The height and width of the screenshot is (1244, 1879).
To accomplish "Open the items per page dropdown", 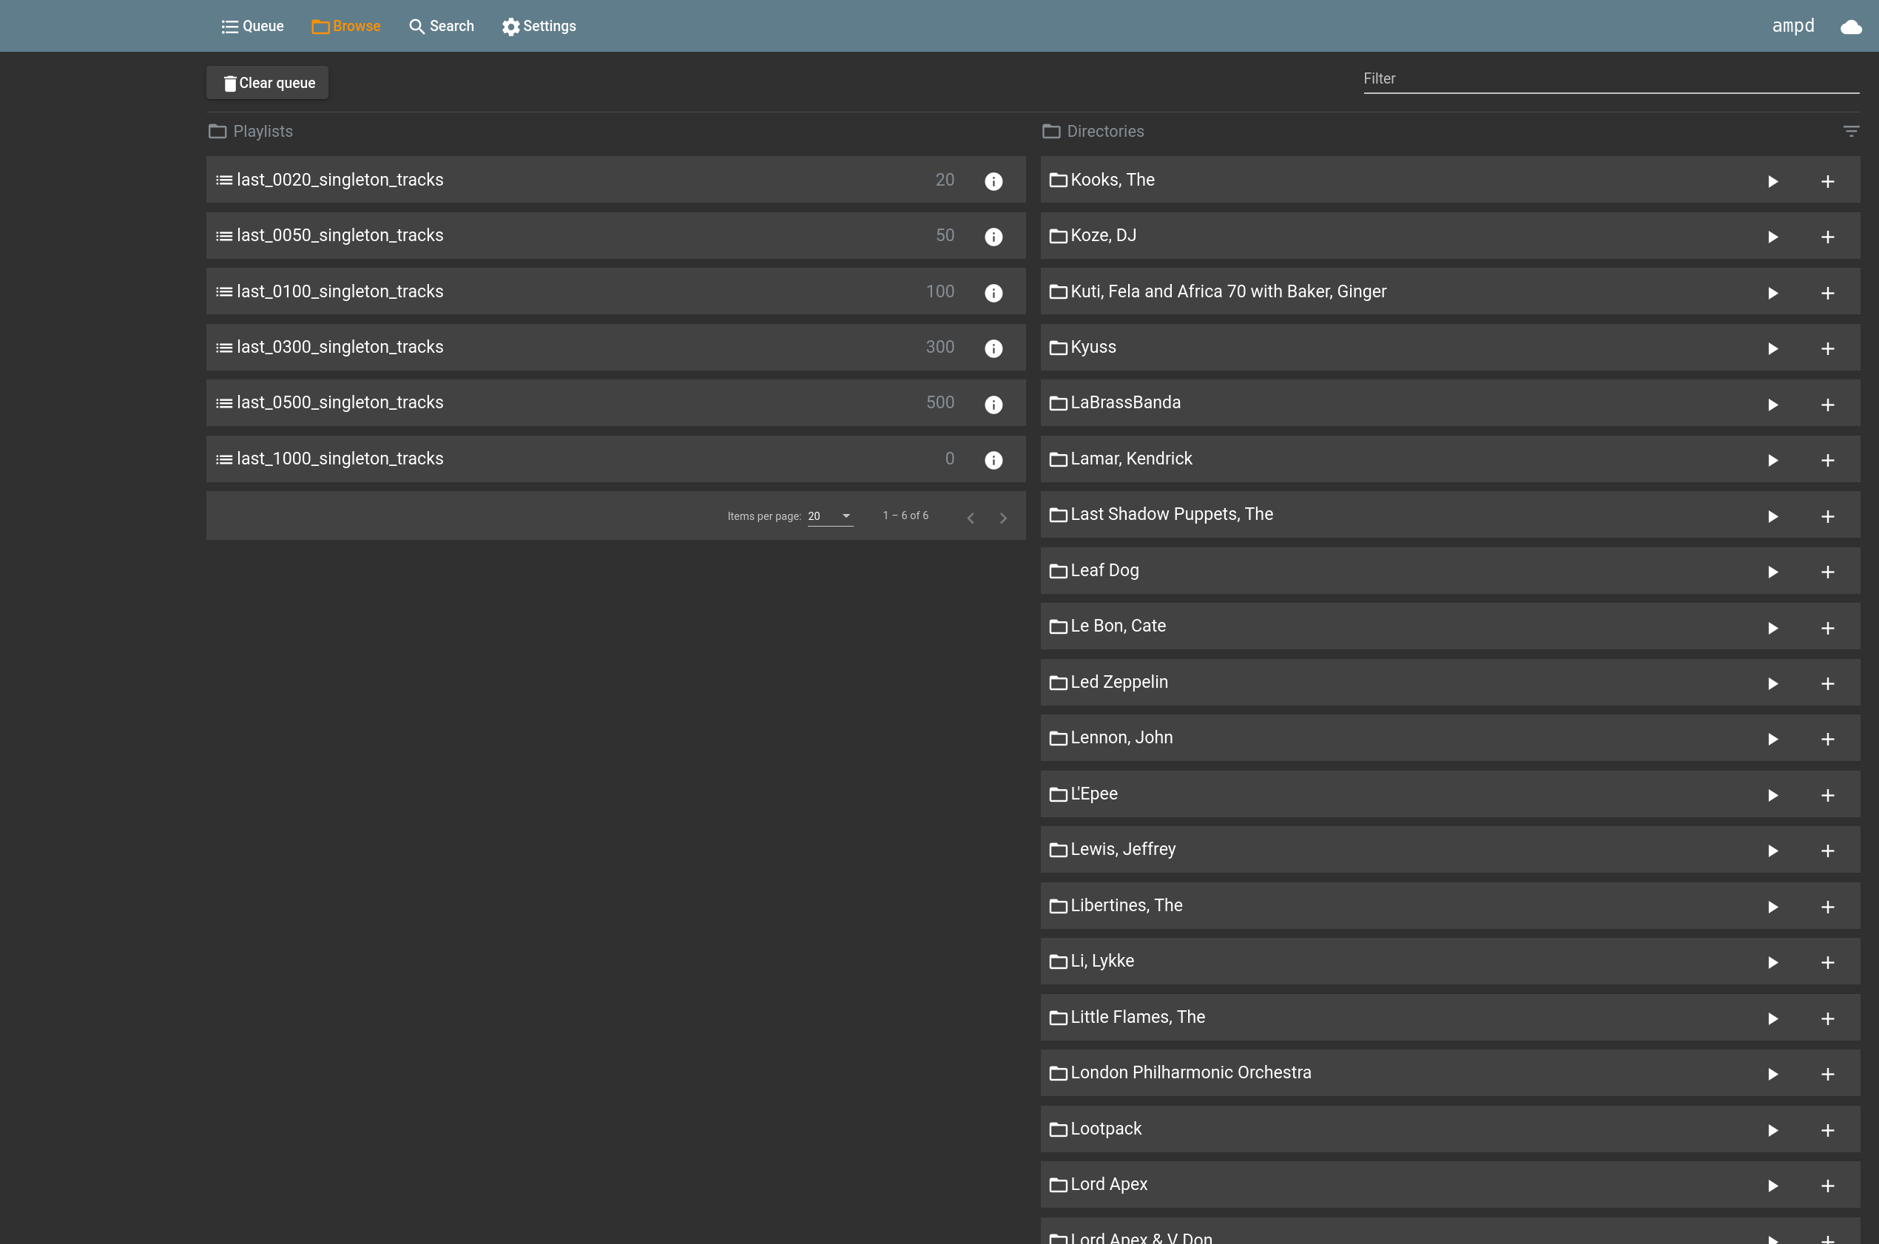I will (x=830, y=515).
